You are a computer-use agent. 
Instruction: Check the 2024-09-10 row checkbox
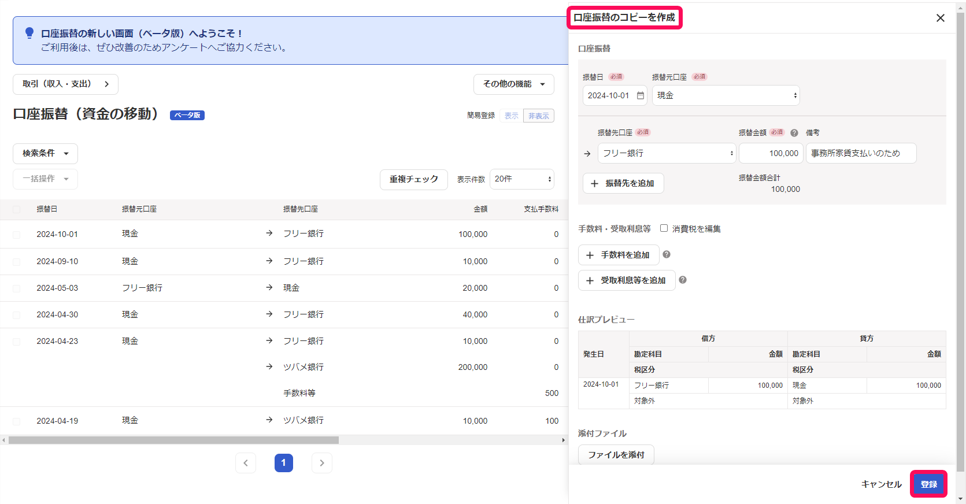click(x=16, y=262)
